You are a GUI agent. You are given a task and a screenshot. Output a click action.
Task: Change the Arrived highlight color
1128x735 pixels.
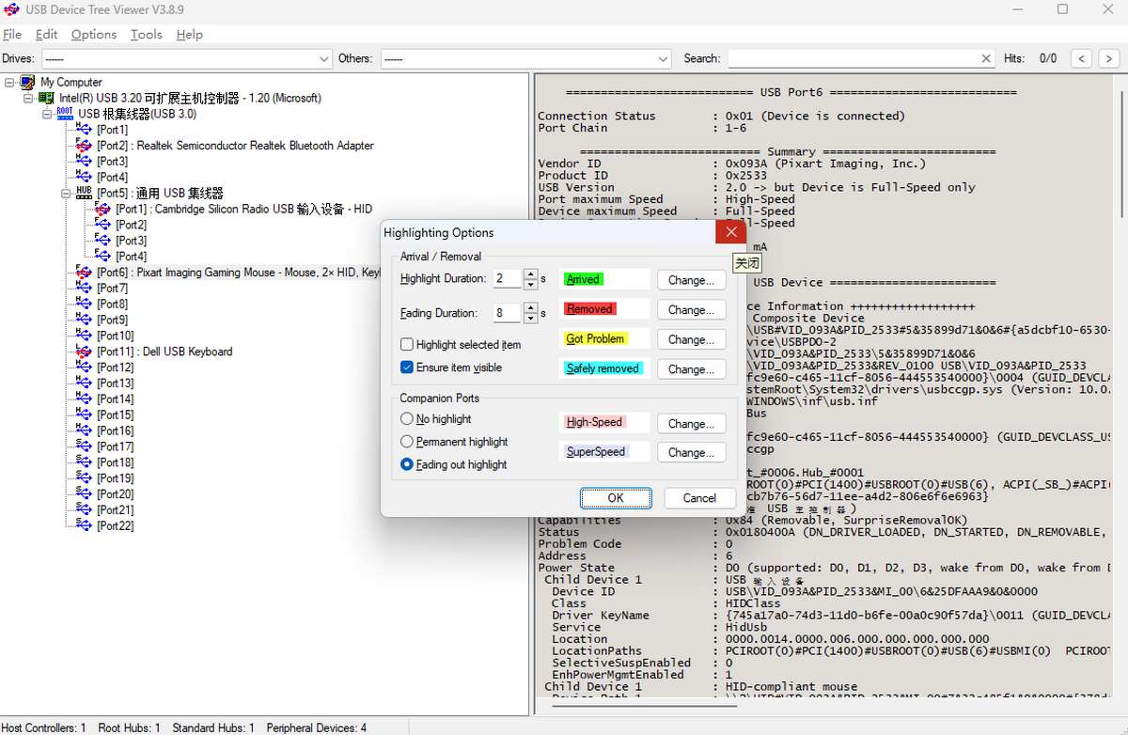coord(691,280)
